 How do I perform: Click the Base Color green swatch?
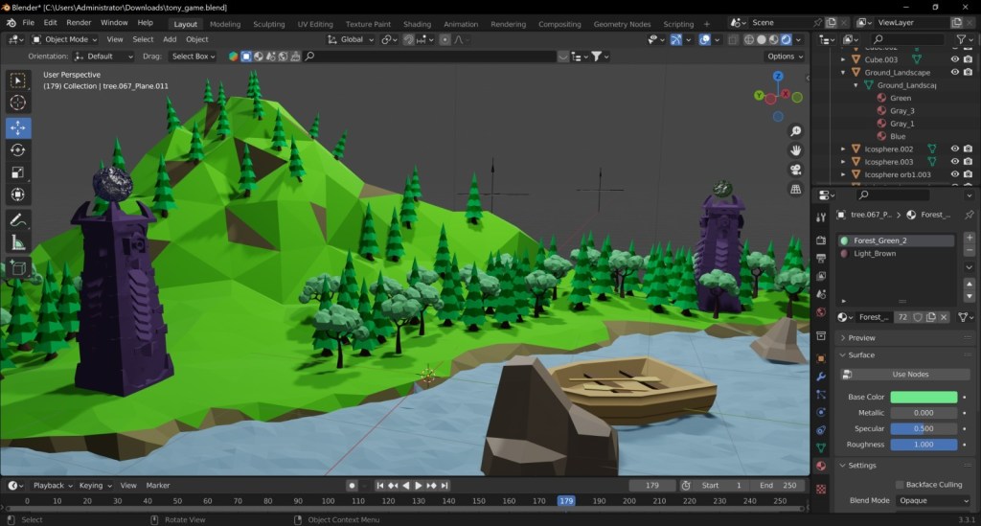[924, 397]
